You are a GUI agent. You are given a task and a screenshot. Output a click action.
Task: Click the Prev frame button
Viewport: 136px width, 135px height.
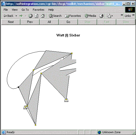[x=30, y=22]
